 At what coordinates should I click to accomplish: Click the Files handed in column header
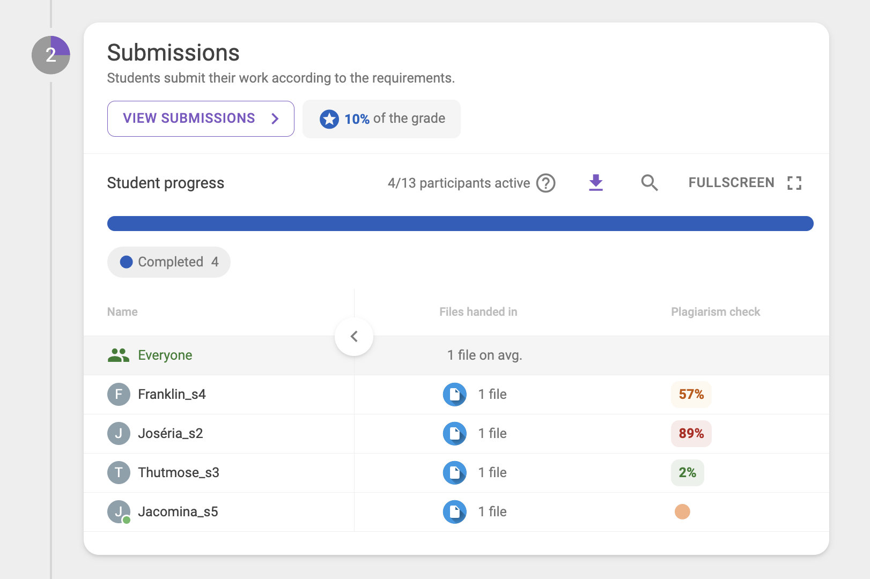click(x=478, y=312)
